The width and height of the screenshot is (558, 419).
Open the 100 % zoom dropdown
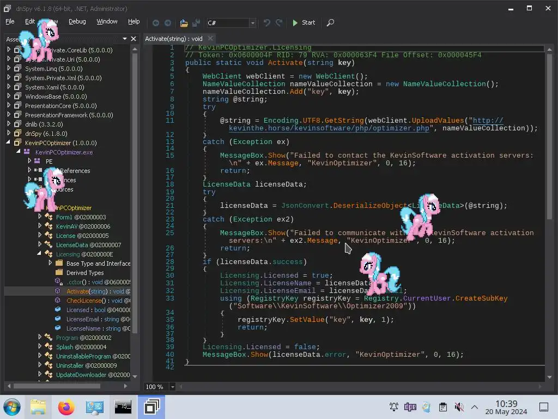point(172,387)
